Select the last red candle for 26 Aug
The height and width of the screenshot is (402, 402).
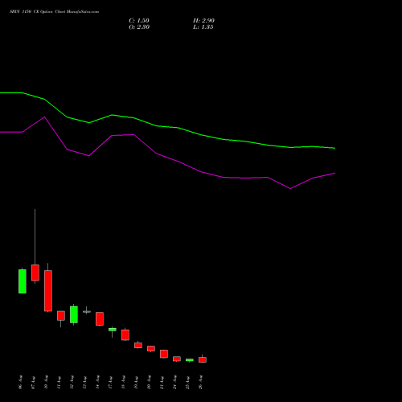(203, 359)
